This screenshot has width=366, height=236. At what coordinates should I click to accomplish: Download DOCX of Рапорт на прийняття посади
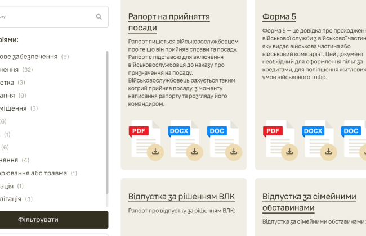click(x=185, y=140)
